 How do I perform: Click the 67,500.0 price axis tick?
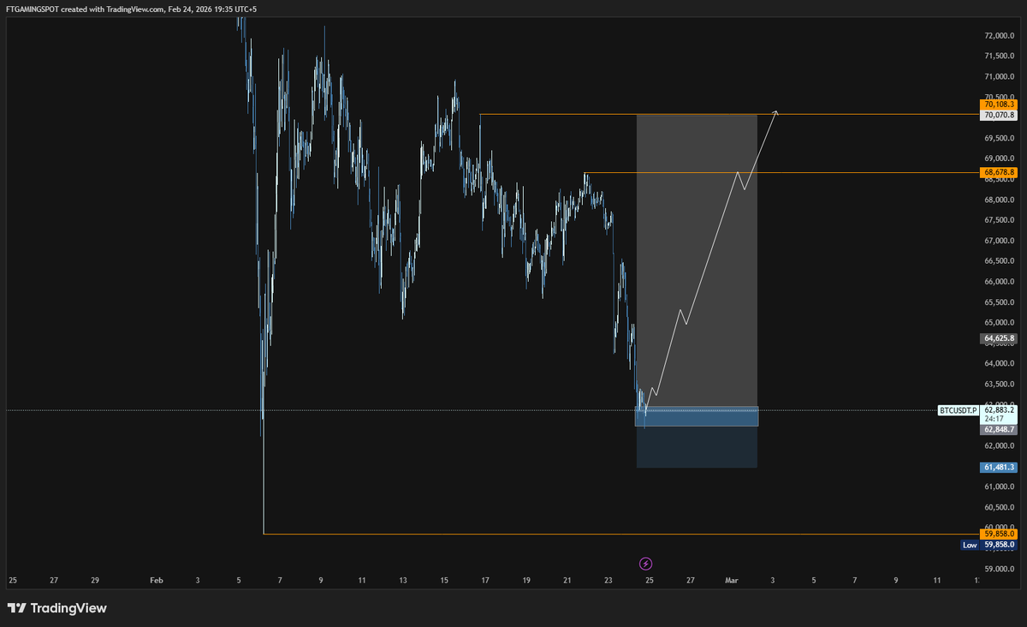point(1000,220)
